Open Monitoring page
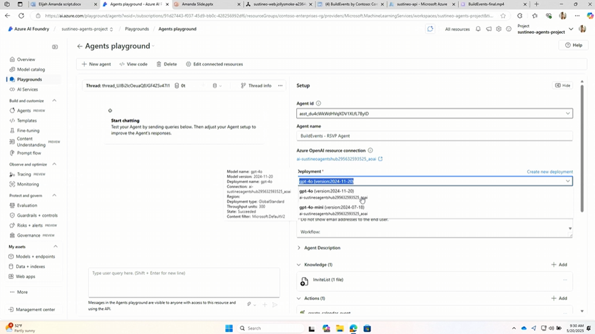Viewport: 595px width, 334px height. tap(28, 184)
